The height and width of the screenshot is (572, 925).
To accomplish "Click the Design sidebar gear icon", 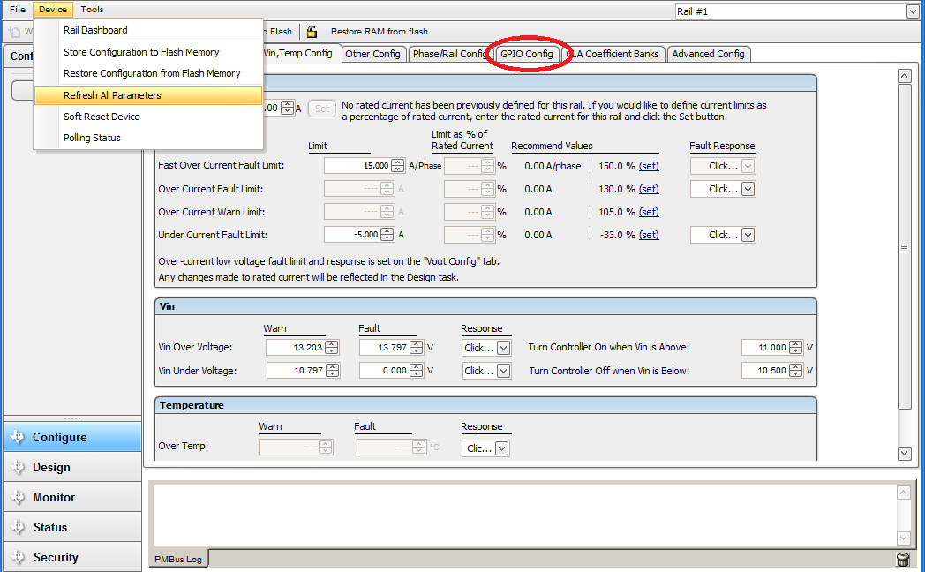I will pyautogui.click(x=18, y=467).
